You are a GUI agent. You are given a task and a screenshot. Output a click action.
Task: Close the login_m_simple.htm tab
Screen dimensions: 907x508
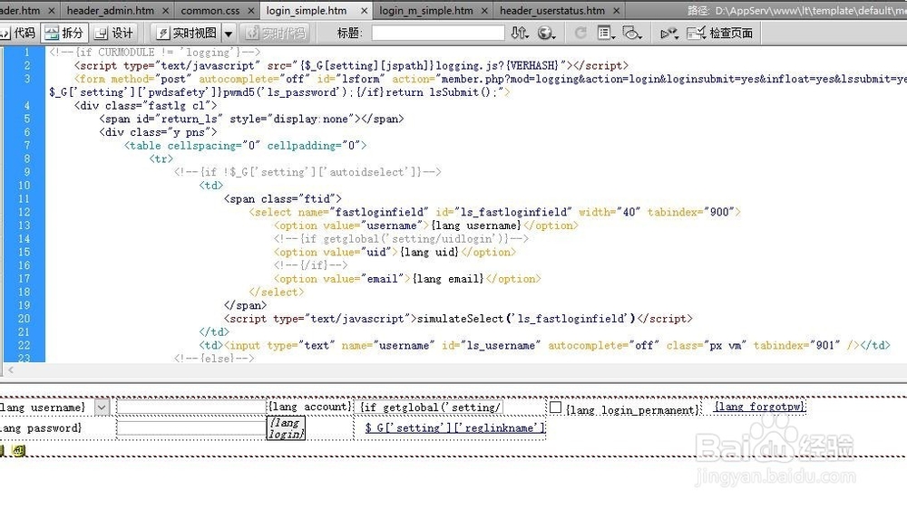484,10
